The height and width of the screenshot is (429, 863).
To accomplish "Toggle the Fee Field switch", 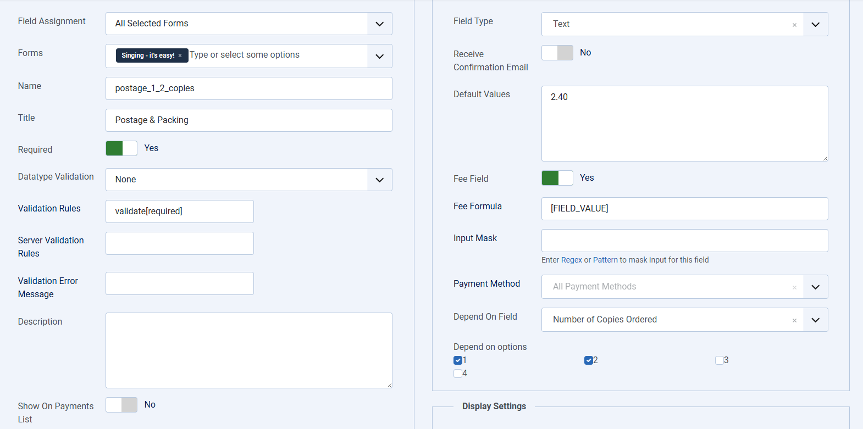I will point(557,178).
